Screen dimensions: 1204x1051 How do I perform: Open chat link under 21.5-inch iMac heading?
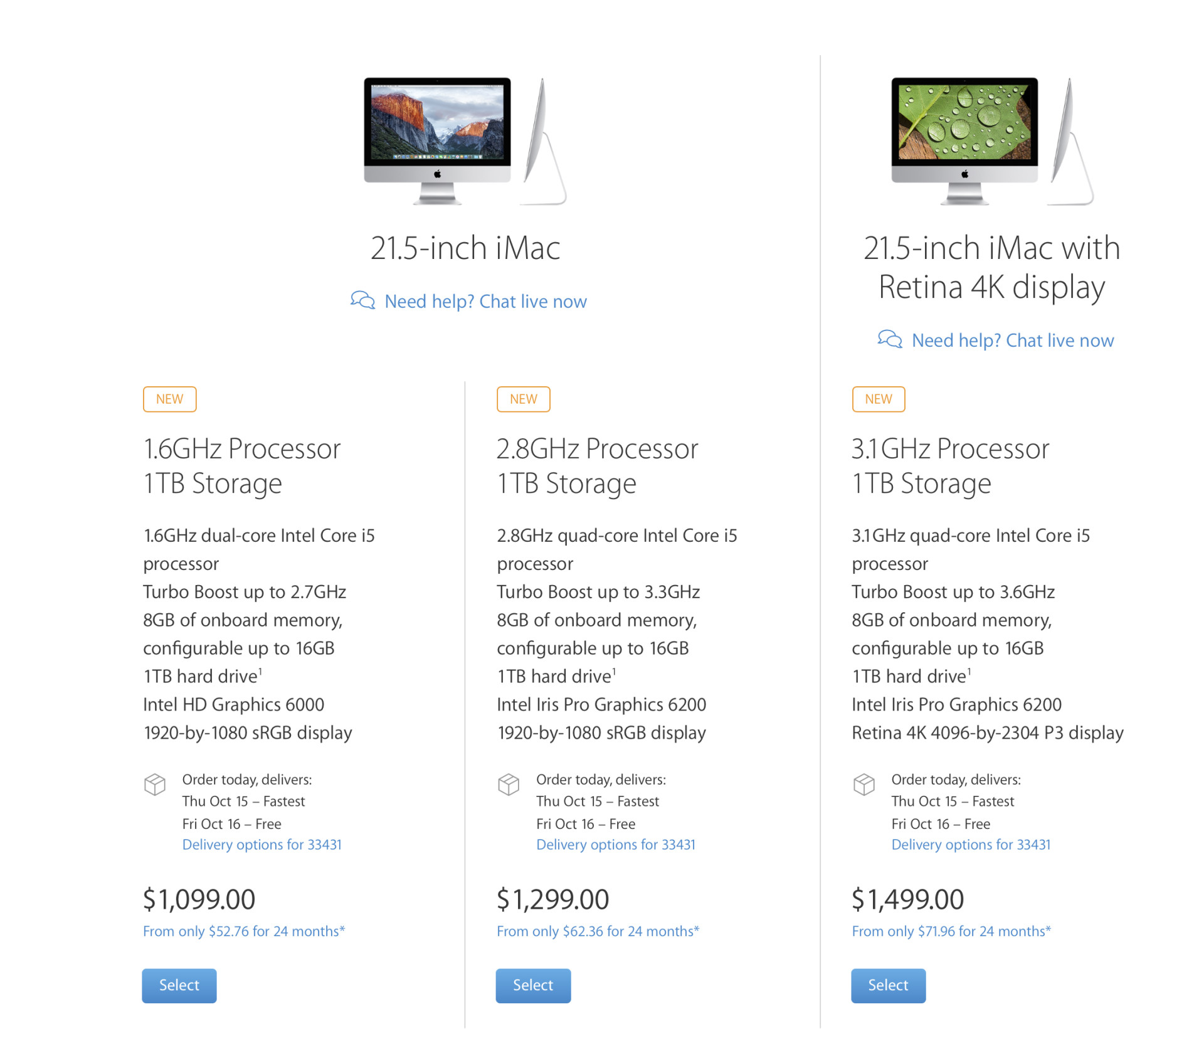pos(485,302)
